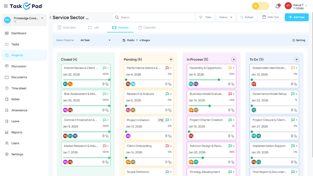Viewport: 313px width, 176px height.
Task: Click the Settings gear in sidebar
Action: (x=7, y=154)
